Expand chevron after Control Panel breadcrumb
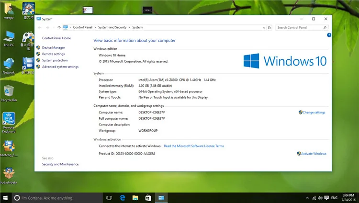 pyautogui.click(x=95, y=27)
